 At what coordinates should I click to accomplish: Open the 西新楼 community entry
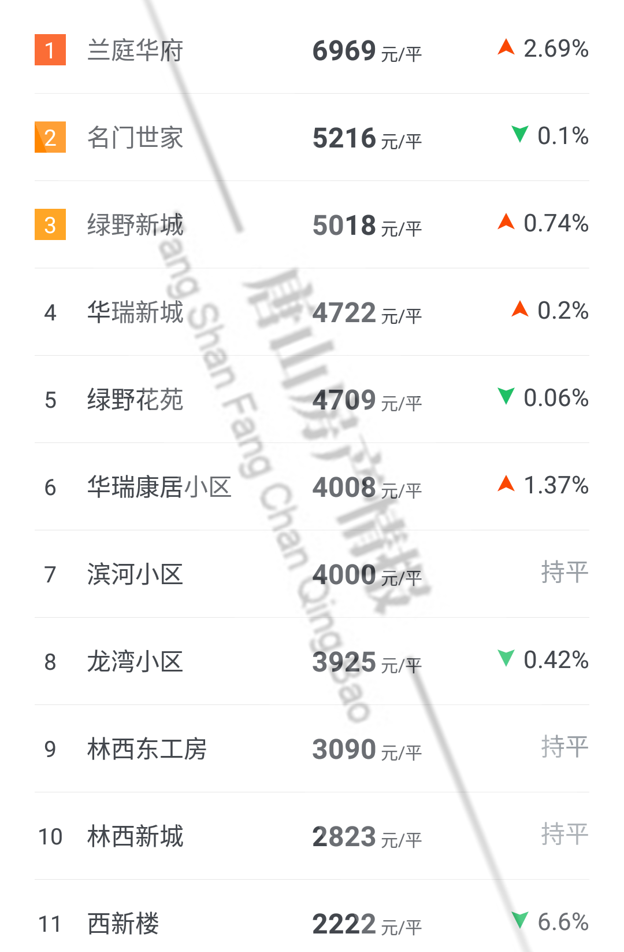pos(123,924)
